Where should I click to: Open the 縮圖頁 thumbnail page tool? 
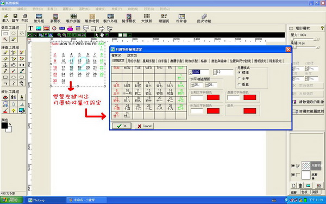click(164, 18)
